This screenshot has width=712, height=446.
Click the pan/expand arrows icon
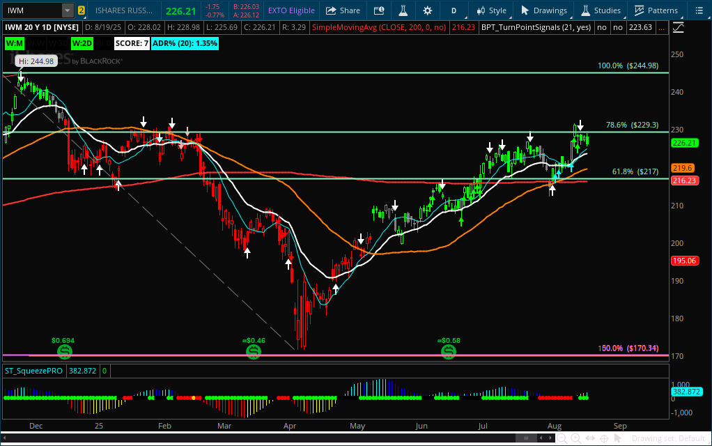590,438
